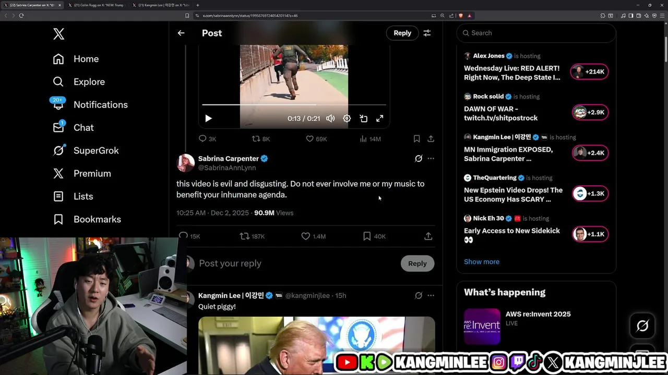Open Lists in the sidebar
This screenshot has height=375, width=668.
tap(73, 196)
